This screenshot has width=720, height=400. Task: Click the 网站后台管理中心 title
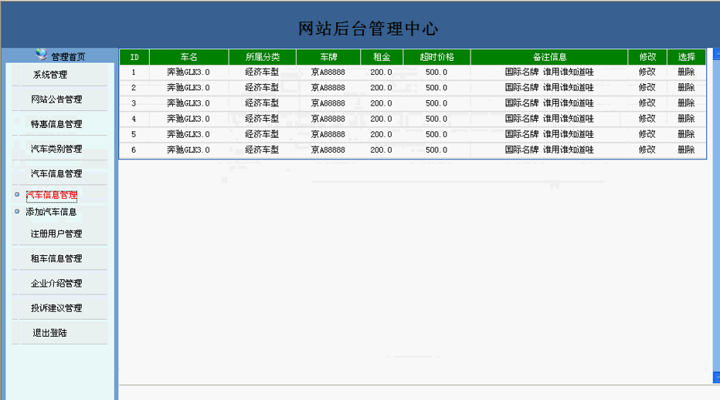(368, 29)
